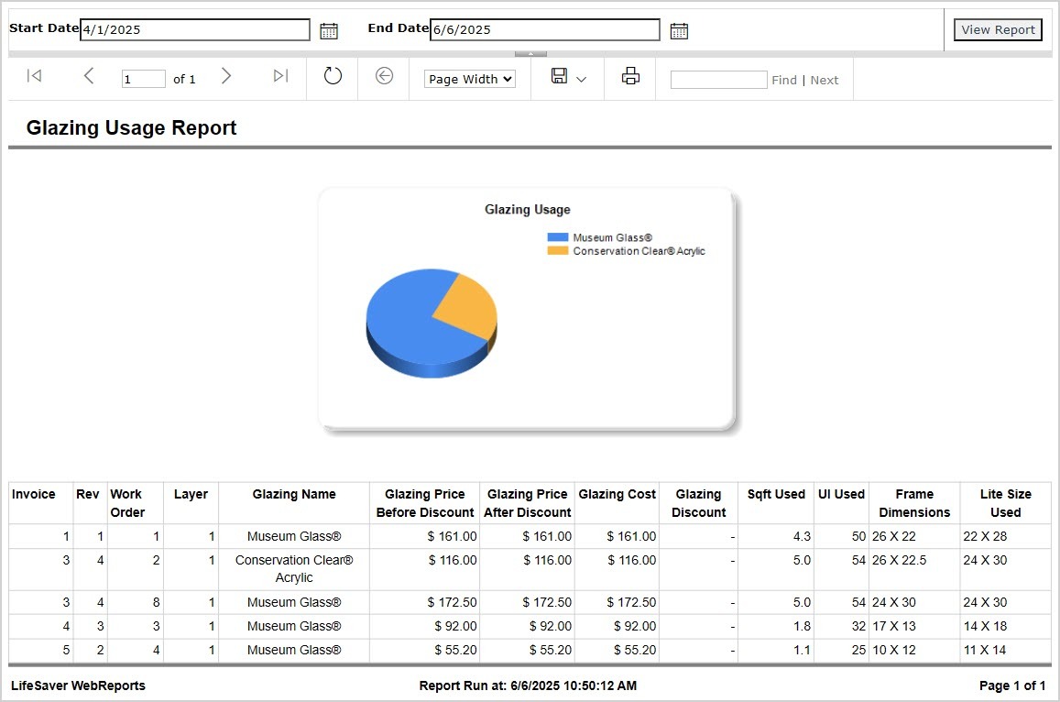
Task: Jump to the first report page
Action: coord(34,77)
